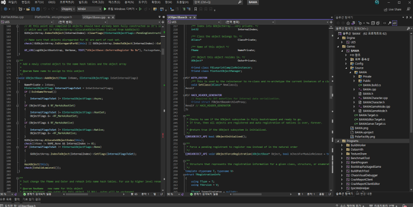Start without debugging hollow play icon

coord(140,9)
